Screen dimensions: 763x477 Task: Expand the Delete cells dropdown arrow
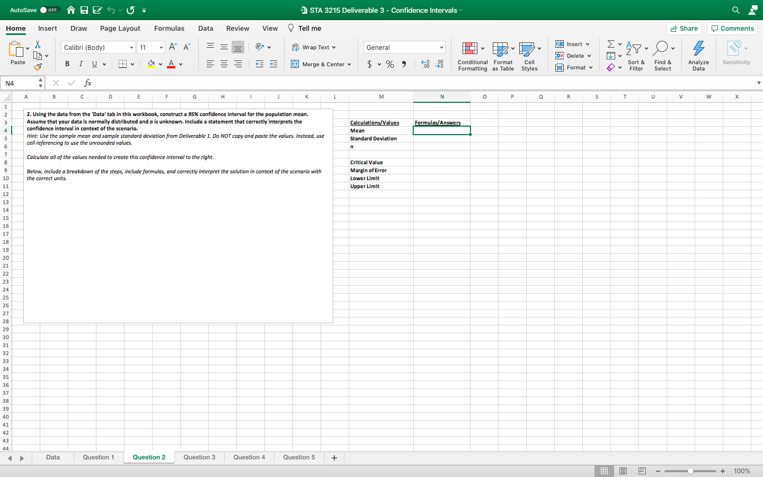click(x=589, y=56)
